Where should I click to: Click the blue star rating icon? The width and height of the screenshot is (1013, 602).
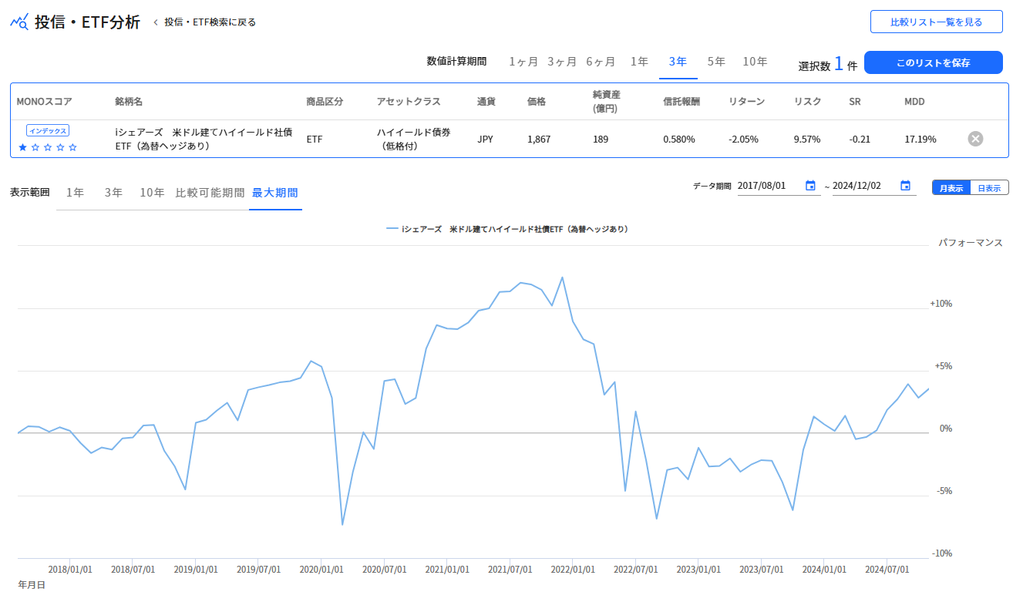point(22,147)
